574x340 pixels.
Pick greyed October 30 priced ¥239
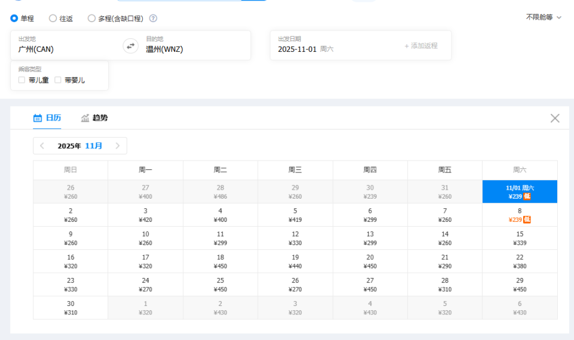click(370, 191)
